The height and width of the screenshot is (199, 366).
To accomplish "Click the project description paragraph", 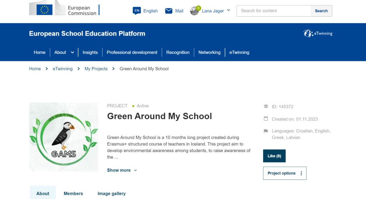I will coord(179,147).
